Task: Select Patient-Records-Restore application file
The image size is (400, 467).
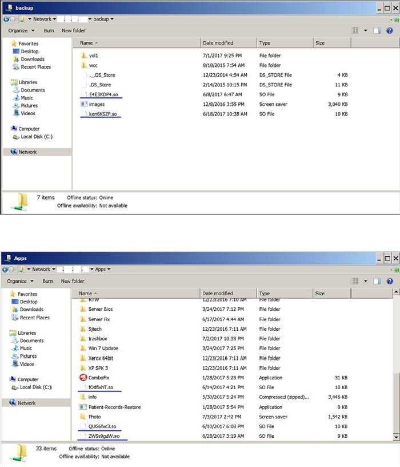Action: coord(114,407)
